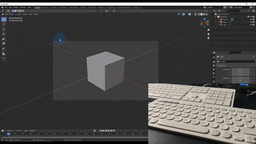Open the timeline Playback dropdown

click(x=11, y=131)
